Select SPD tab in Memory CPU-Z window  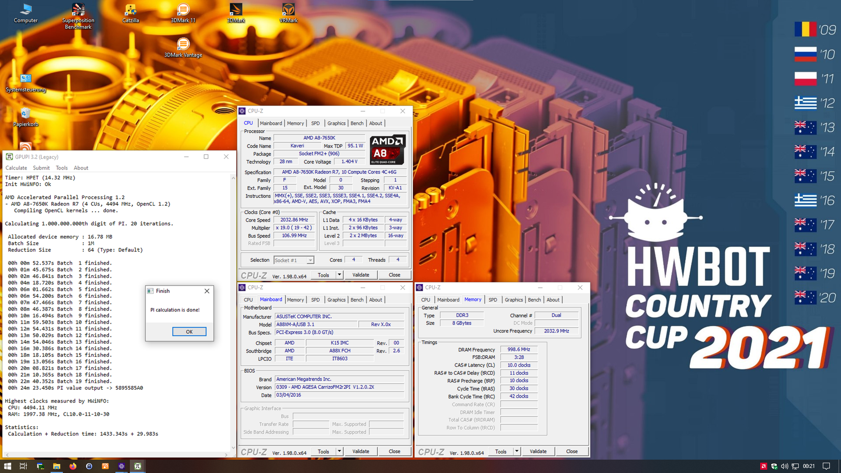[493, 300]
